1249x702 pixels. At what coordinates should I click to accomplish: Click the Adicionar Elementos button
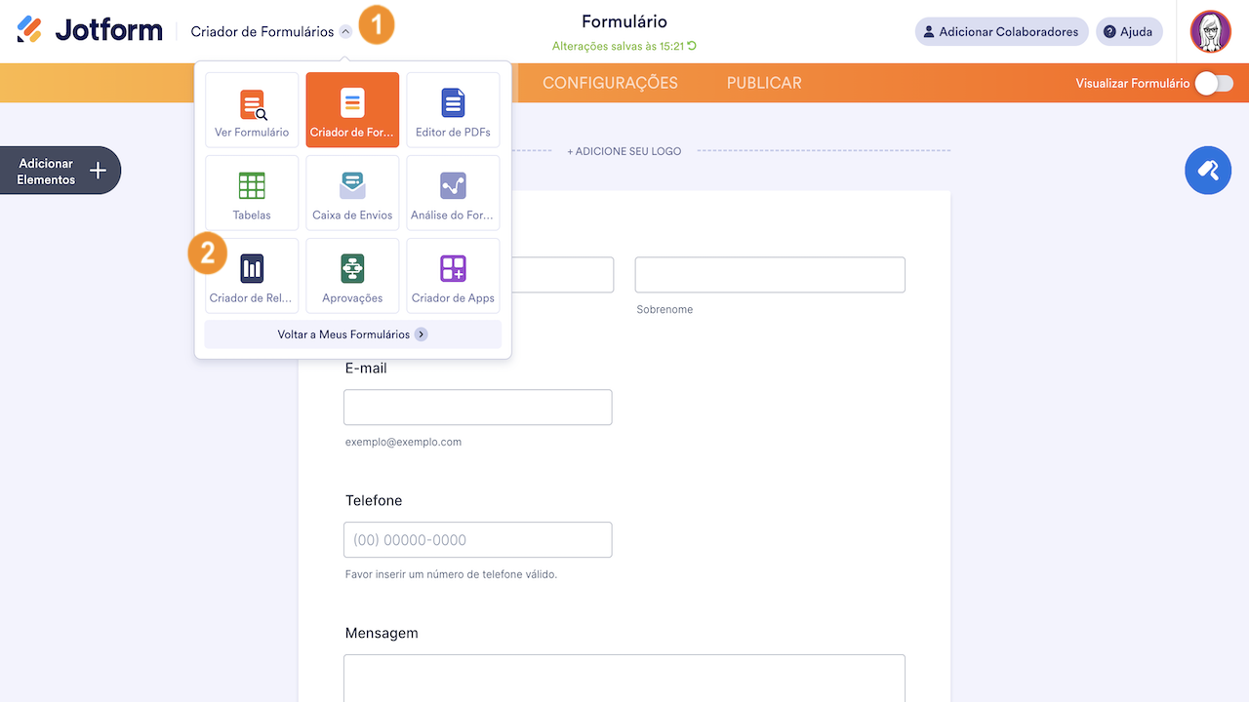[60, 172]
